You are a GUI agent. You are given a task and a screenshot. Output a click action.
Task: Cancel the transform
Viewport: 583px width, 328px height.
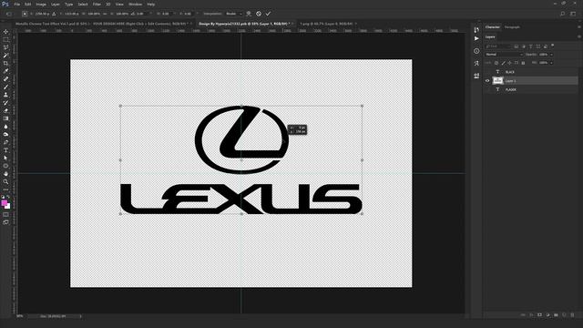tap(259, 14)
